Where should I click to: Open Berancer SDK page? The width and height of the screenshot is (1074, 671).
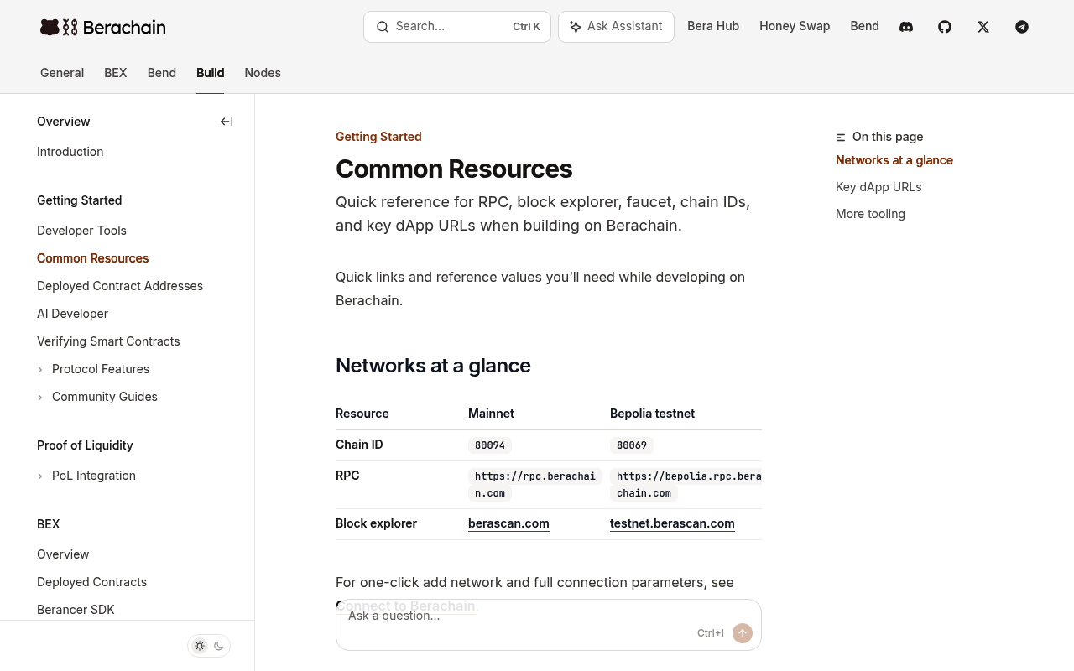[x=76, y=610]
